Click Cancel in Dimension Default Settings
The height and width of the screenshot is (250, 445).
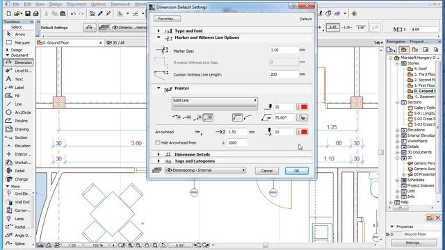(x=267, y=171)
